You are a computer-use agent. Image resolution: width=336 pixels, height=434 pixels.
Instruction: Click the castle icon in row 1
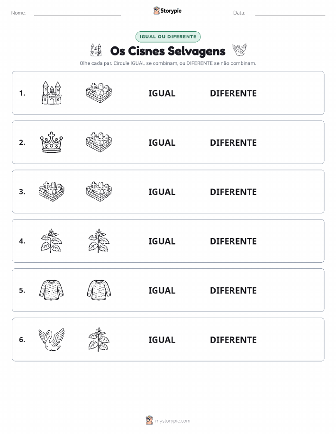[51, 93]
